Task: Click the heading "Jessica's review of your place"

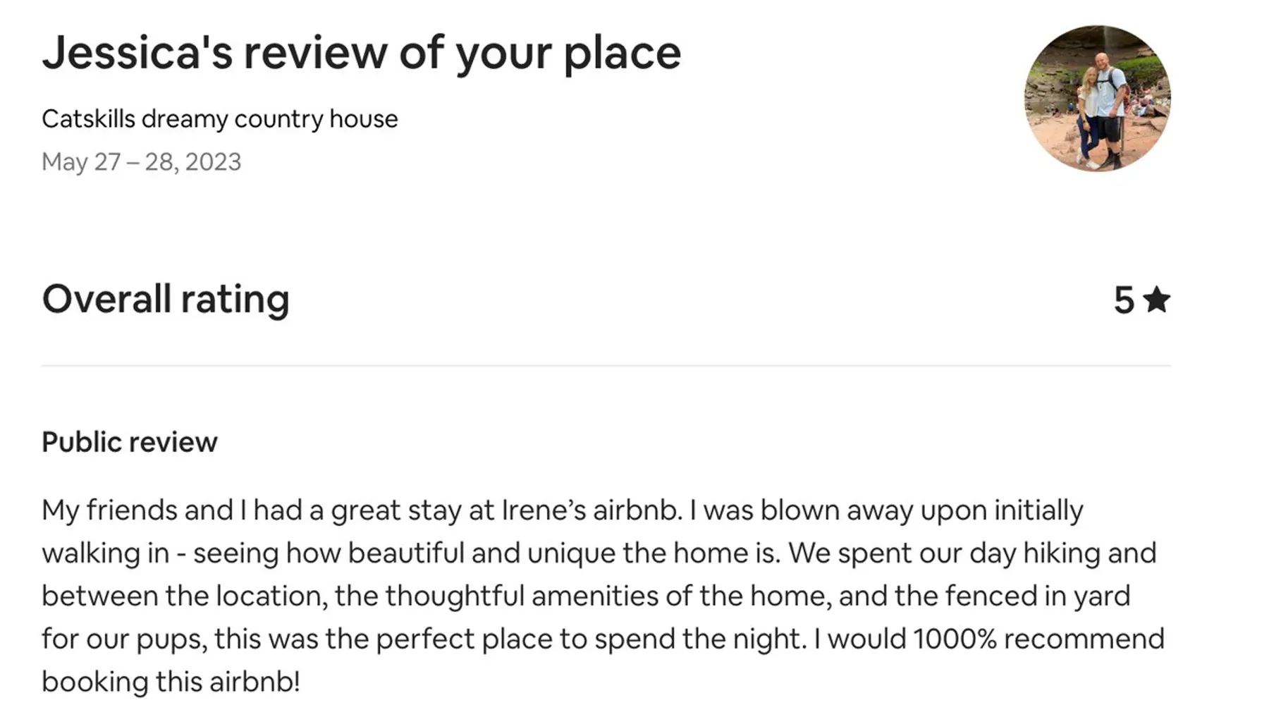Action: (x=361, y=53)
